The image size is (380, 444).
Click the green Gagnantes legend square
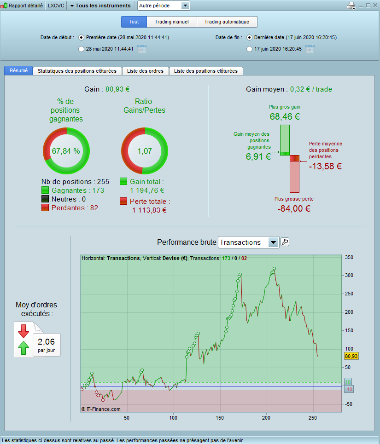click(x=45, y=190)
